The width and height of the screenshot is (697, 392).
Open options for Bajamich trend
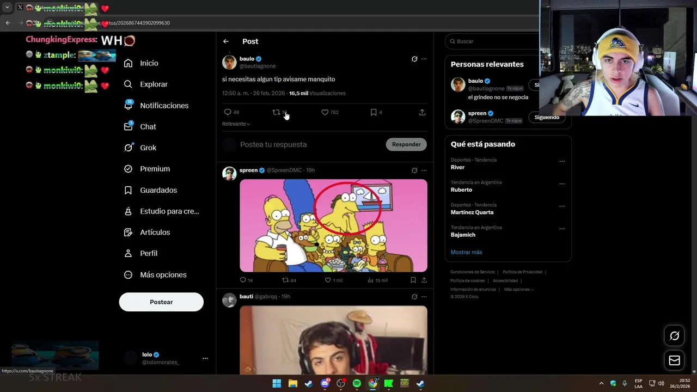(562, 229)
